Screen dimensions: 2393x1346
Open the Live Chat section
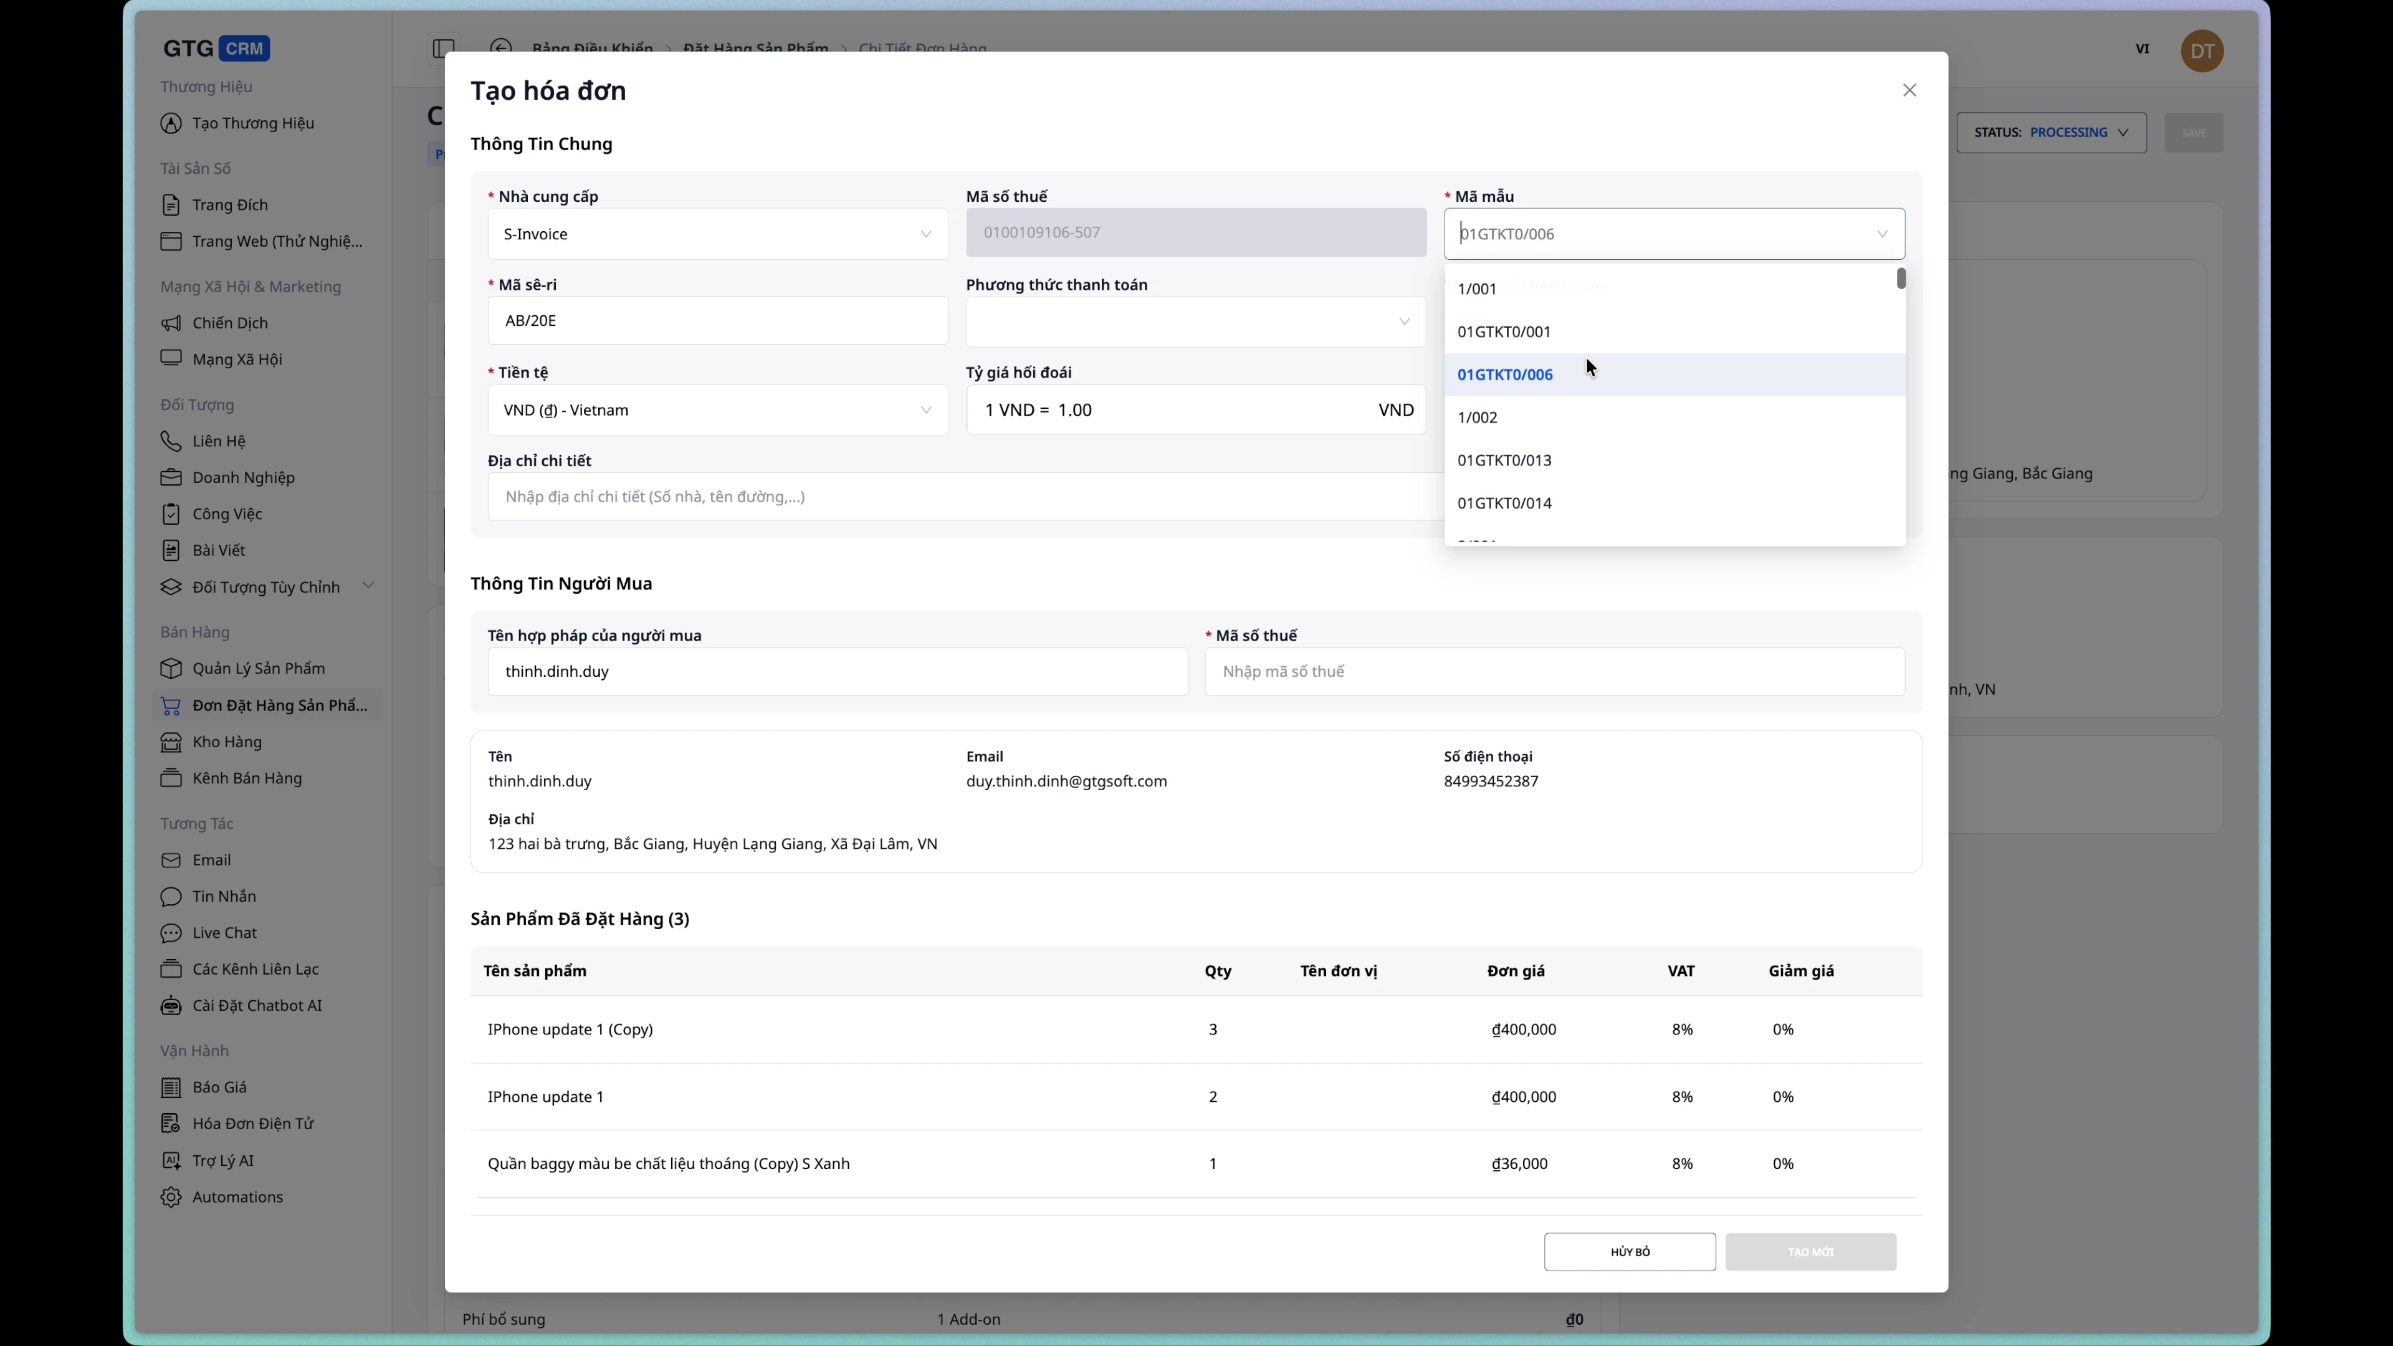click(x=224, y=933)
